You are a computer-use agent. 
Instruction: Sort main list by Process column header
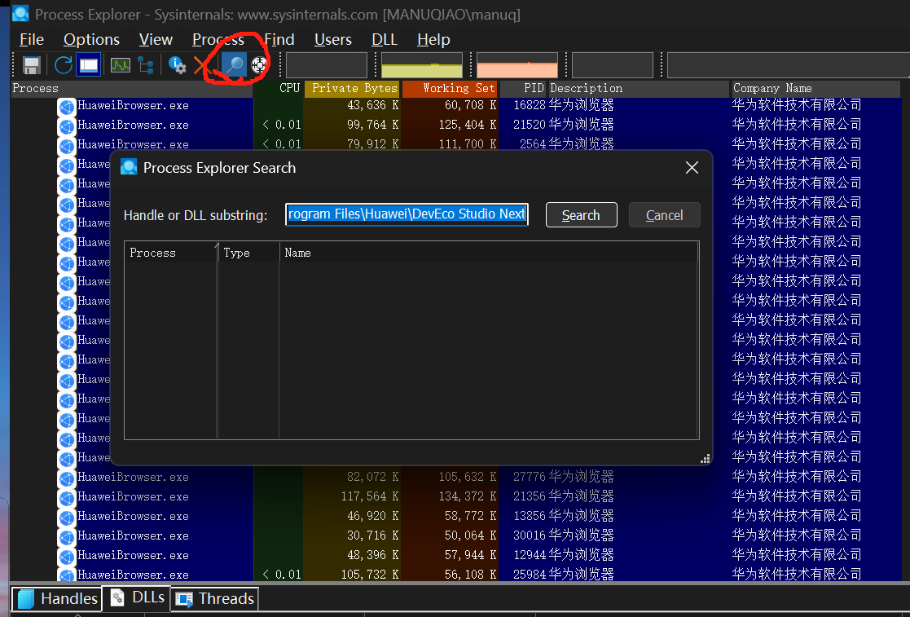pyautogui.click(x=132, y=88)
